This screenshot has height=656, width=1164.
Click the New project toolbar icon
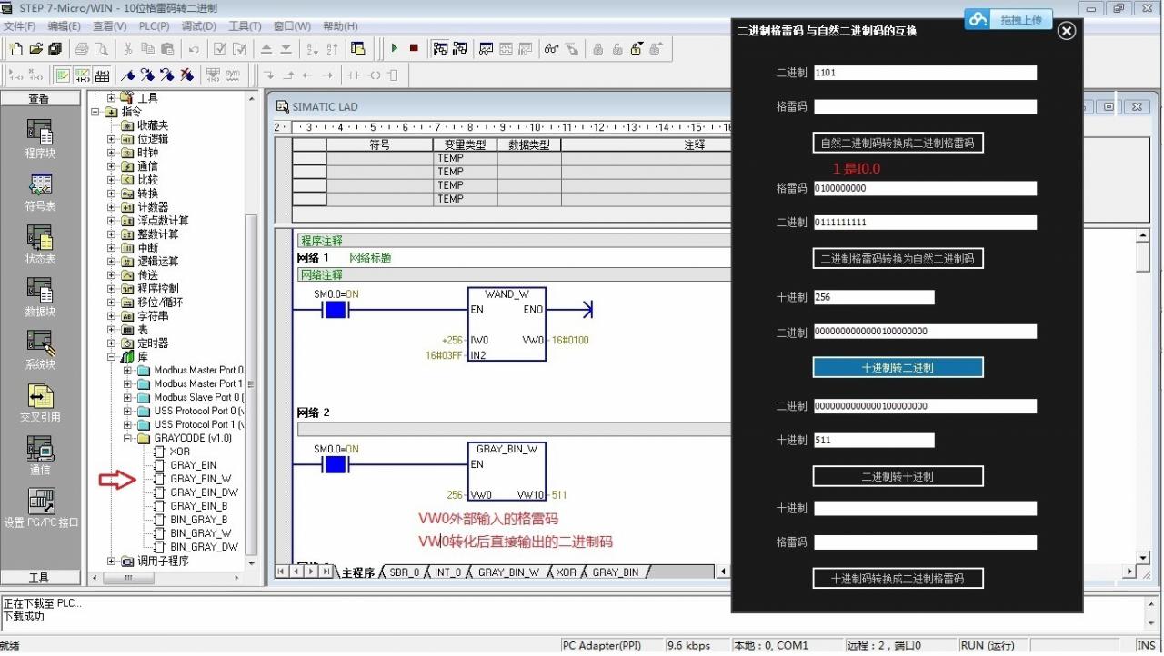click(15, 48)
